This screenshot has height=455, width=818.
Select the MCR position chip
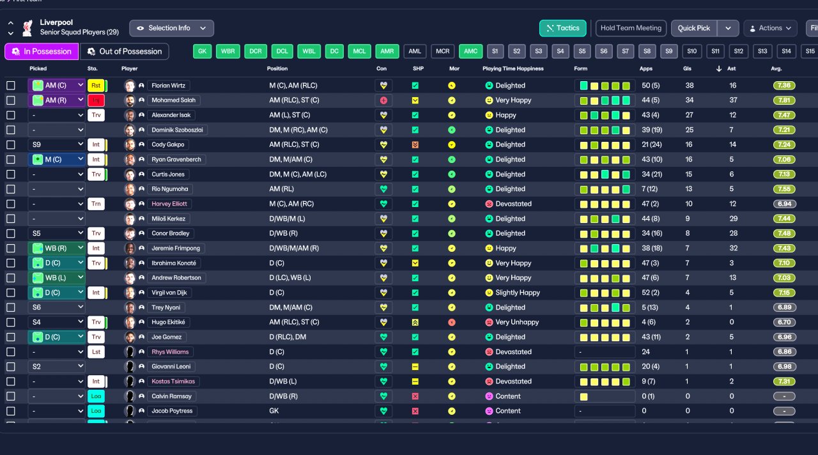443,51
